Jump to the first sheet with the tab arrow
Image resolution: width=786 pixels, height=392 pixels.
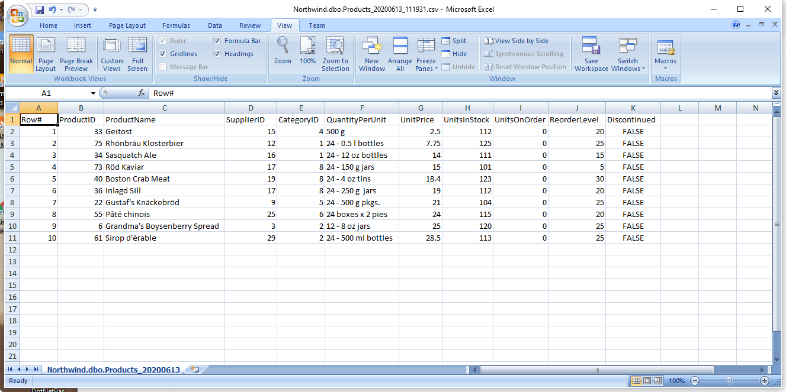pyautogui.click(x=10, y=370)
